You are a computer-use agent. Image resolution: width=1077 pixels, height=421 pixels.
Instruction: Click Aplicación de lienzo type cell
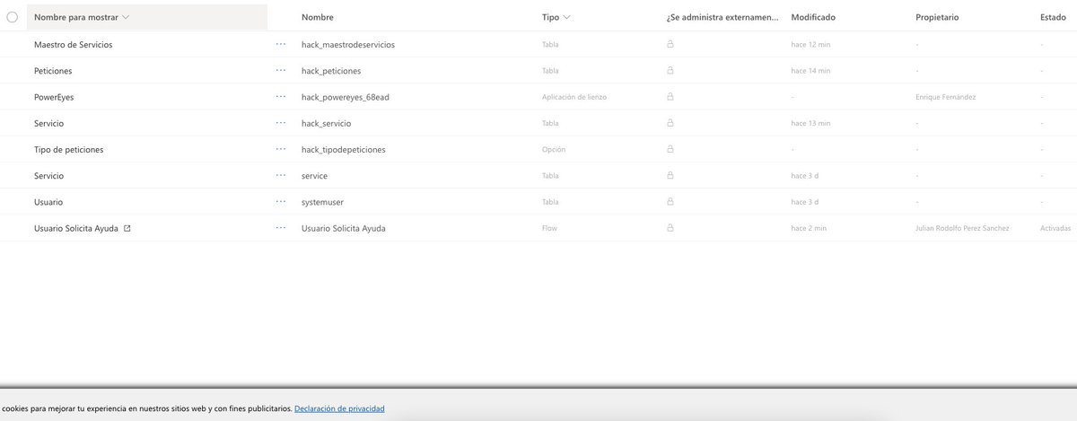[x=574, y=97]
